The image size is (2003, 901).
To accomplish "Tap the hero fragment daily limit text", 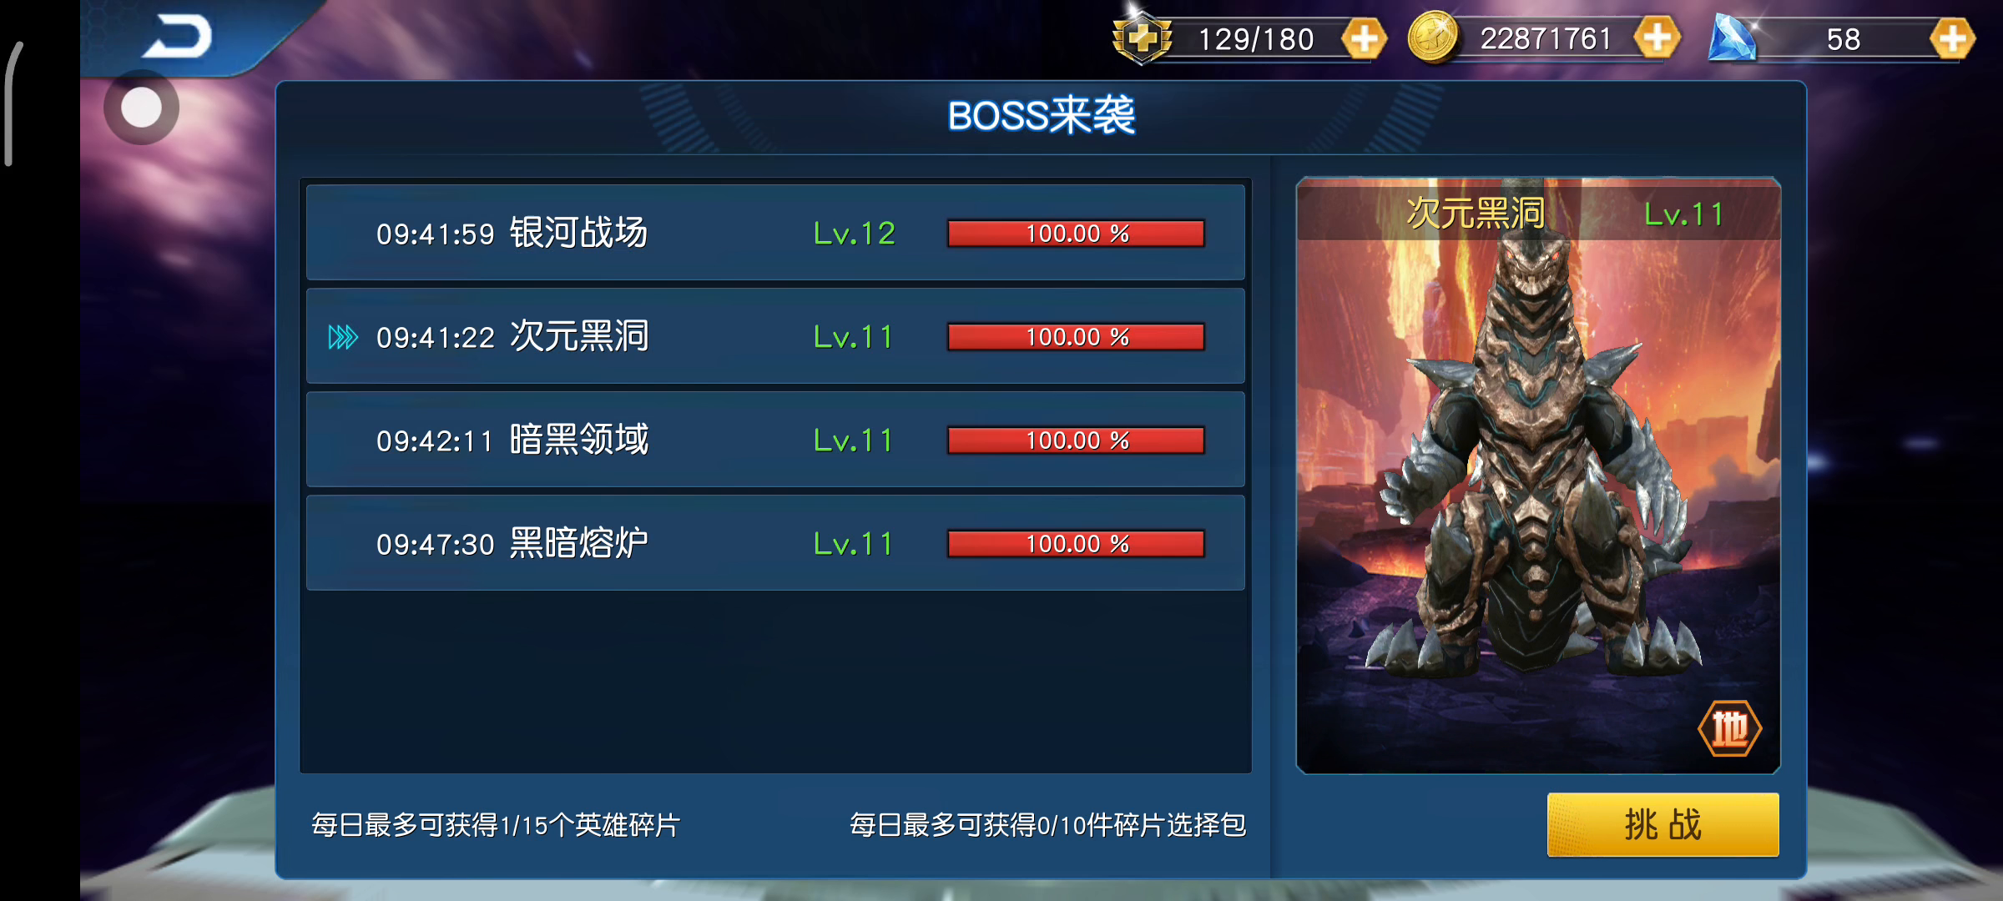I will pos(496,825).
